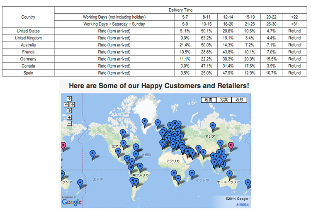Click the Google logo on the map
Screen dimensions: 311x211
[x=71, y=202]
